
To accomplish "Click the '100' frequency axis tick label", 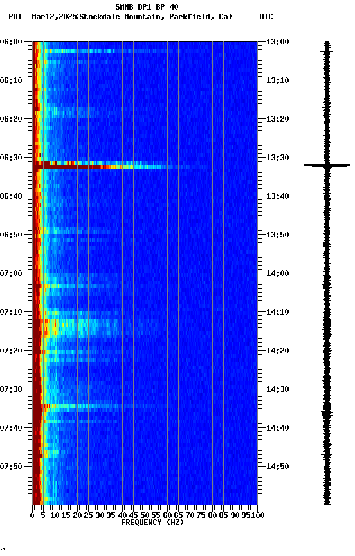I will click(x=258, y=516).
